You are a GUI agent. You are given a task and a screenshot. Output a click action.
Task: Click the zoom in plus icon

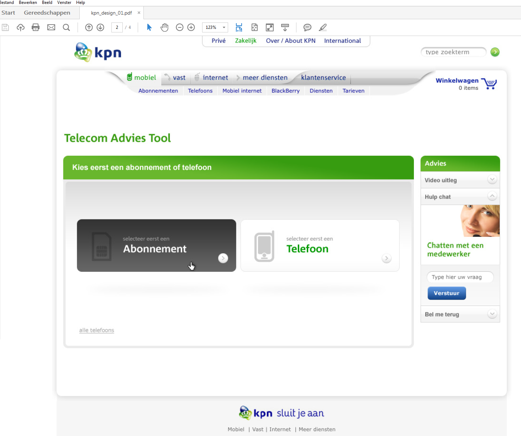(191, 27)
